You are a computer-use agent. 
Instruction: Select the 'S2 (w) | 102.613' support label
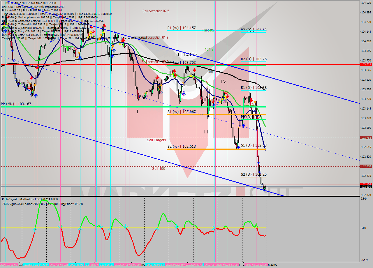click(182, 146)
